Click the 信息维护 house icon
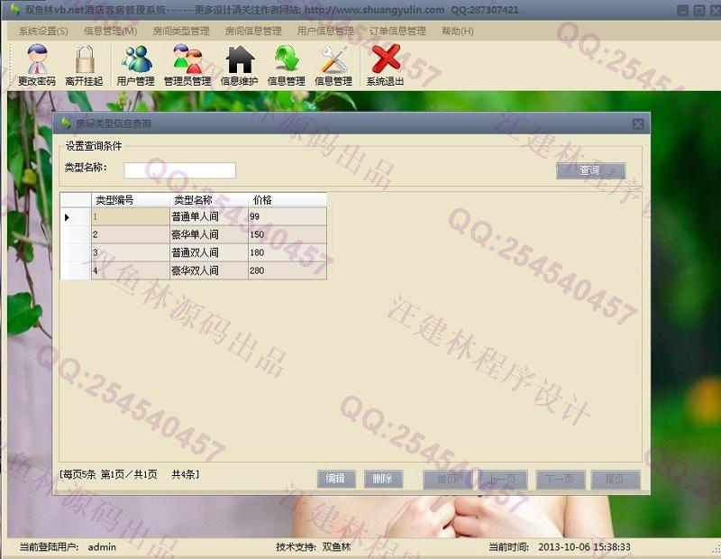Image resolution: width=721 pixels, height=559 pixels. [x=240, y=60]
